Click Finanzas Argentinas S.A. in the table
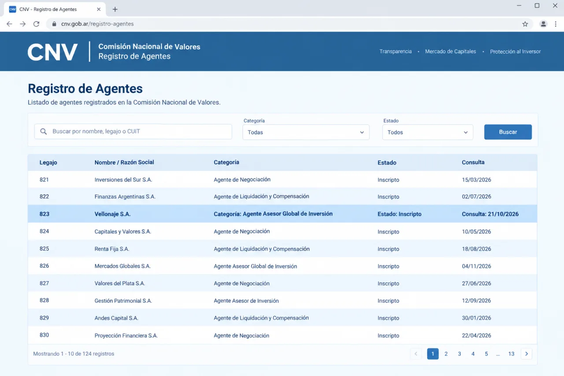The image size is (564, 376). pyautogui.click(x=125, y=197)
